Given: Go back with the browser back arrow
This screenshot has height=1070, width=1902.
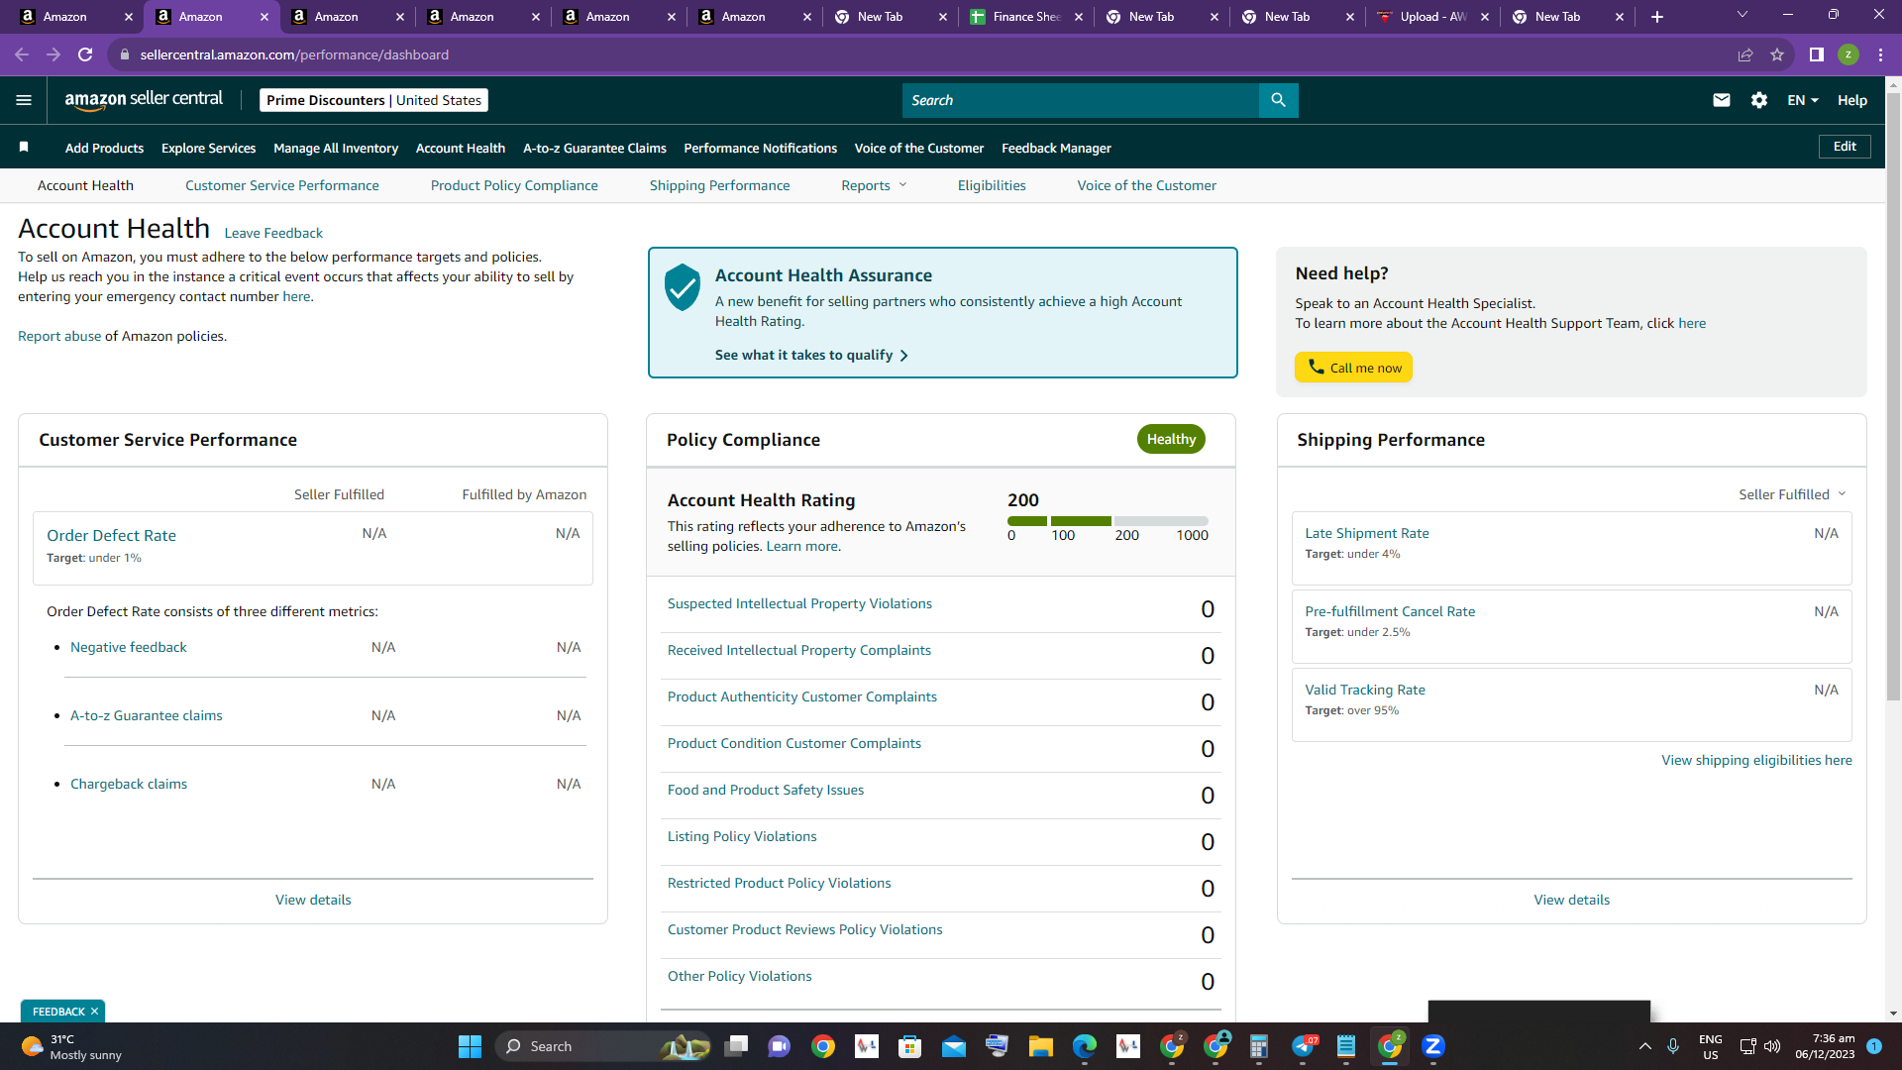Looking at the screenshot, I should [22, 54].
